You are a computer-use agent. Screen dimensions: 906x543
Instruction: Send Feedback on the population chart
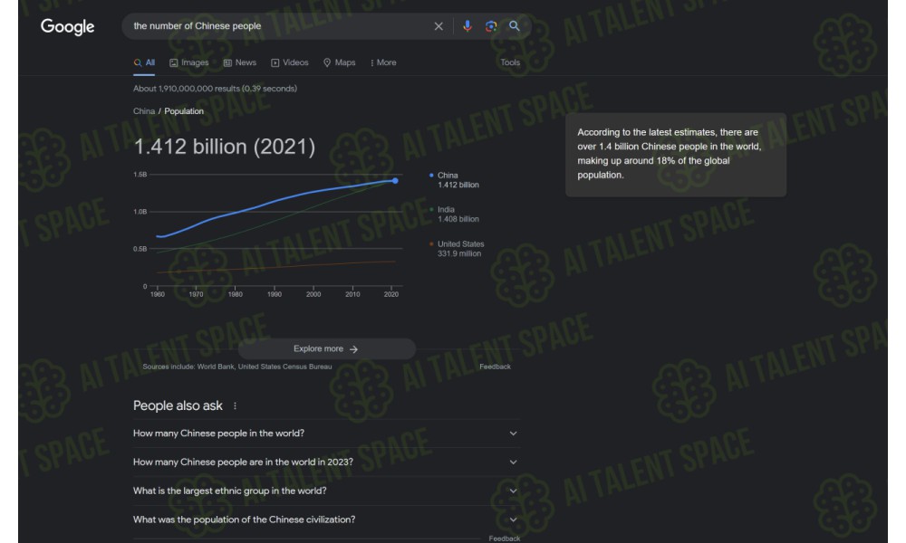pyautogui.click(x=496, y=367)
